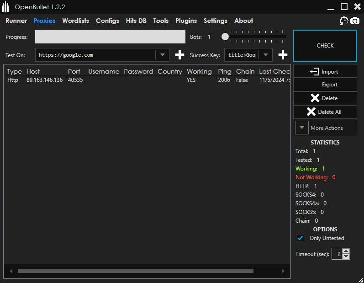364x283 pixels.
Task: Sort by Country column header
Action: point(170,71)
